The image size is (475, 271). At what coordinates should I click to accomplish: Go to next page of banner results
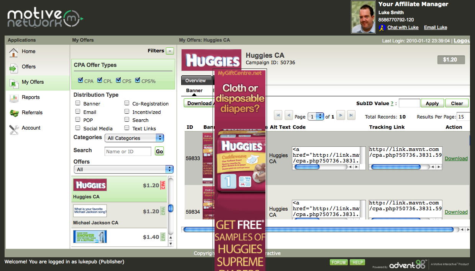[x=341, y=116]
